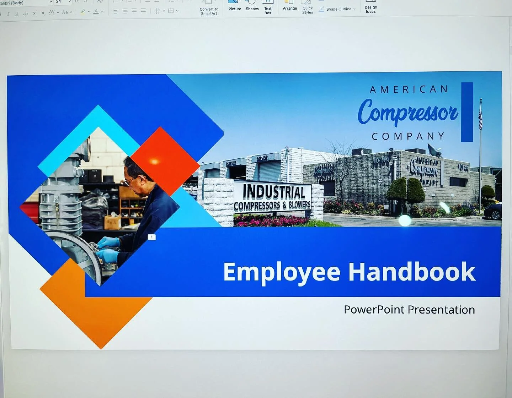Open the font color dropdown arrow
The height and width of the screenshot is (398, 512).
(102, 11)
